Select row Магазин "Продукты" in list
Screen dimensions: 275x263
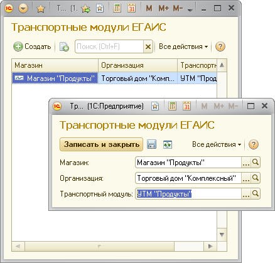(55, 78)
